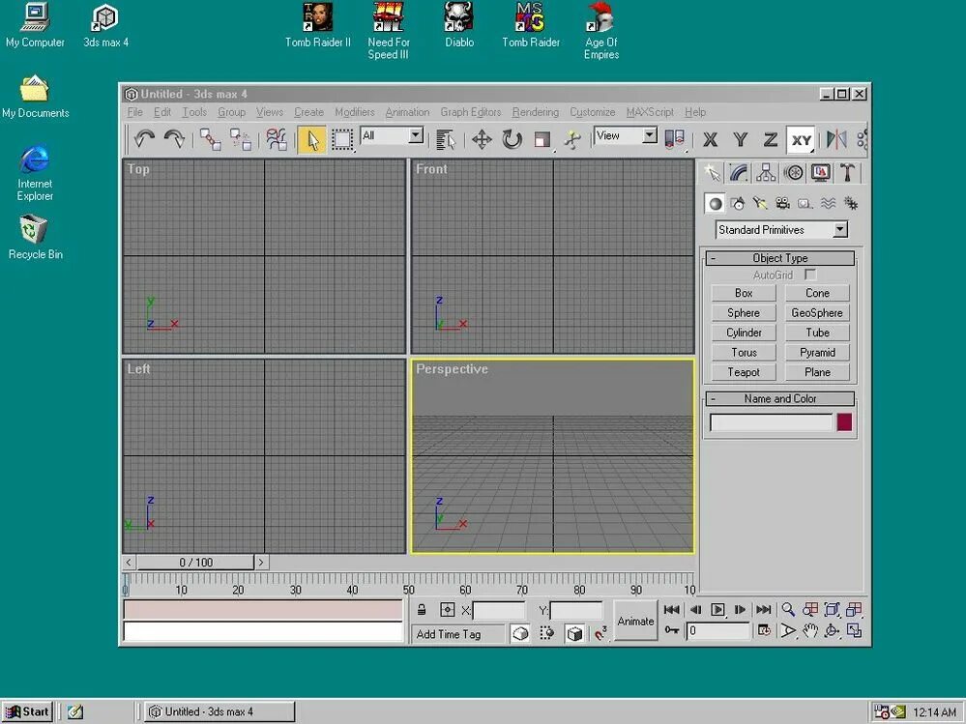Create a Torus primitive
Image resolution: width=966 pixels, height=724 pixels.
coord(744,352)
